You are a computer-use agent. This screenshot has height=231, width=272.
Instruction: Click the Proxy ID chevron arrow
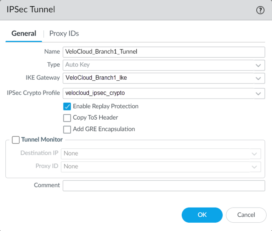pyautogui.click(x=254, y=166)
